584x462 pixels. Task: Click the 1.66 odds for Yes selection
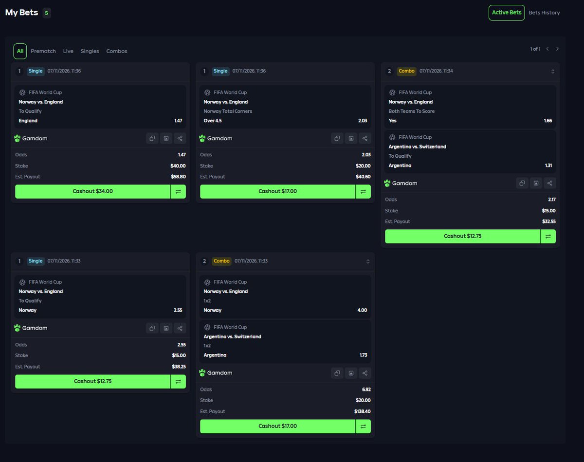[548, 121]
